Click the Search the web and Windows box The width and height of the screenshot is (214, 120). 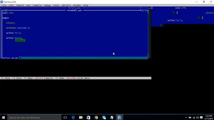point(34,117)
